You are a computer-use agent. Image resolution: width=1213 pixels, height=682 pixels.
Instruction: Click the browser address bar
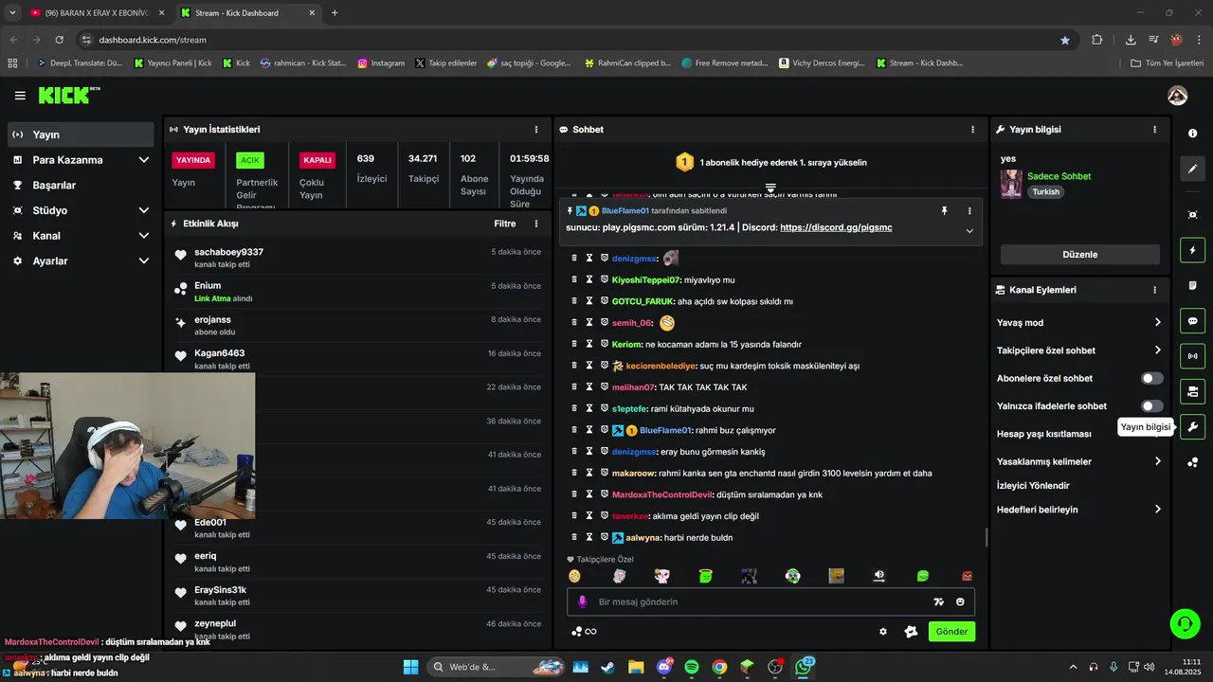click(569, 40)
